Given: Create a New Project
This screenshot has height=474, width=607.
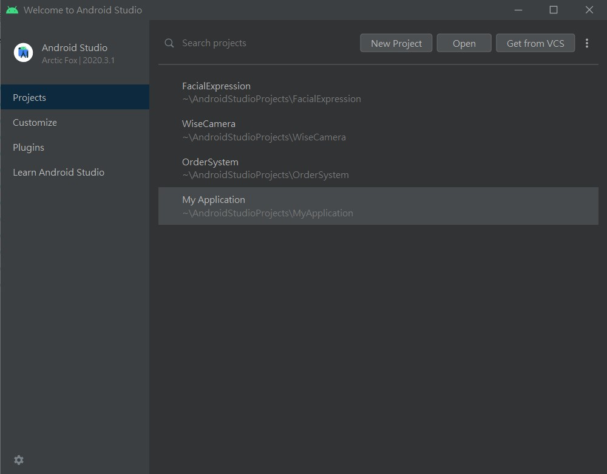Looking at the screenshot, I should click(x=396, y=43).
